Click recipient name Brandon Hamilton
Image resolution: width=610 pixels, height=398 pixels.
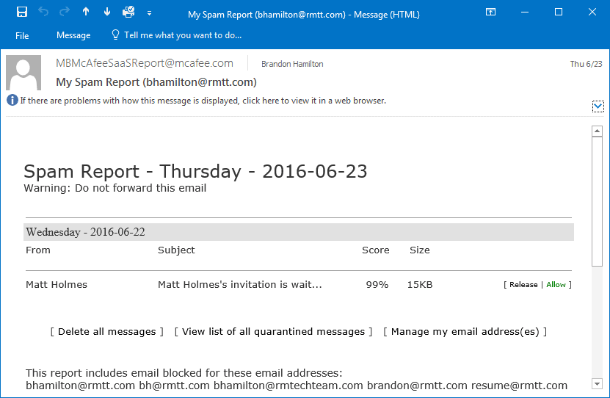pos(292,64)
